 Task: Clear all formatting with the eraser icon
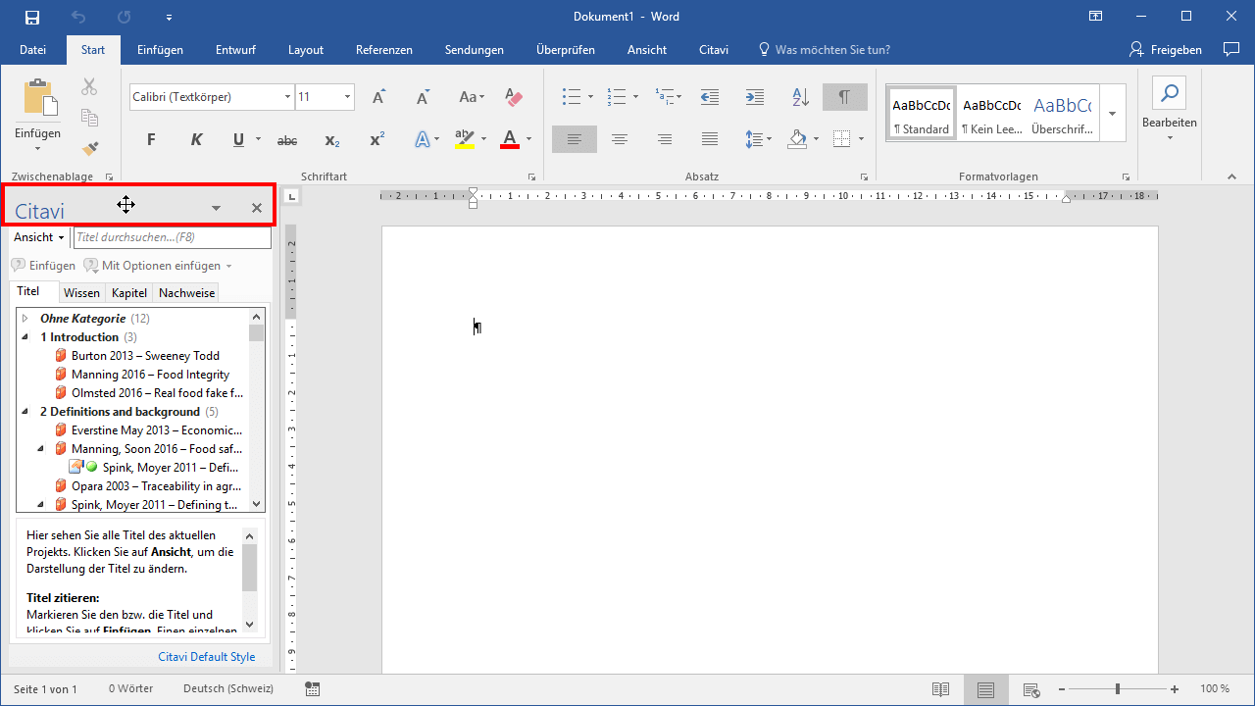[x=514, y=97]
